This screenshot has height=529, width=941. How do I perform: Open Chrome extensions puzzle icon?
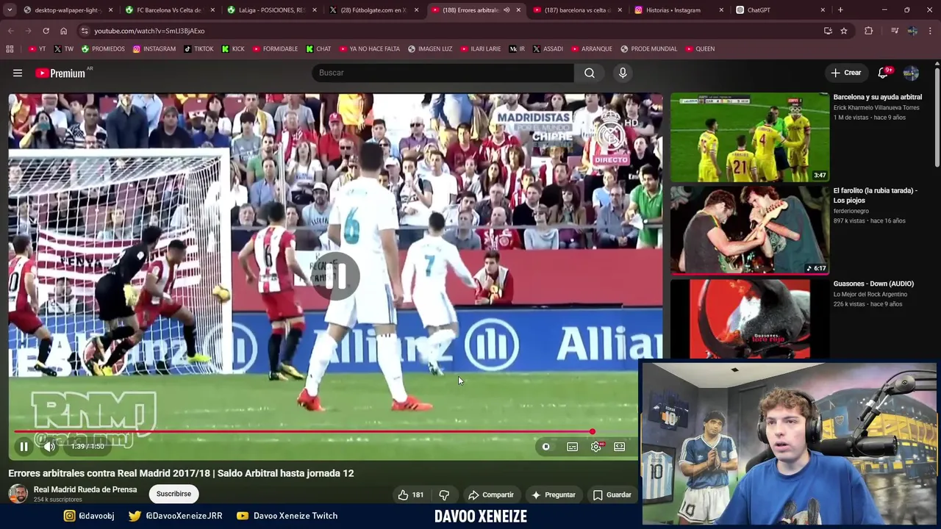point(869,31)
